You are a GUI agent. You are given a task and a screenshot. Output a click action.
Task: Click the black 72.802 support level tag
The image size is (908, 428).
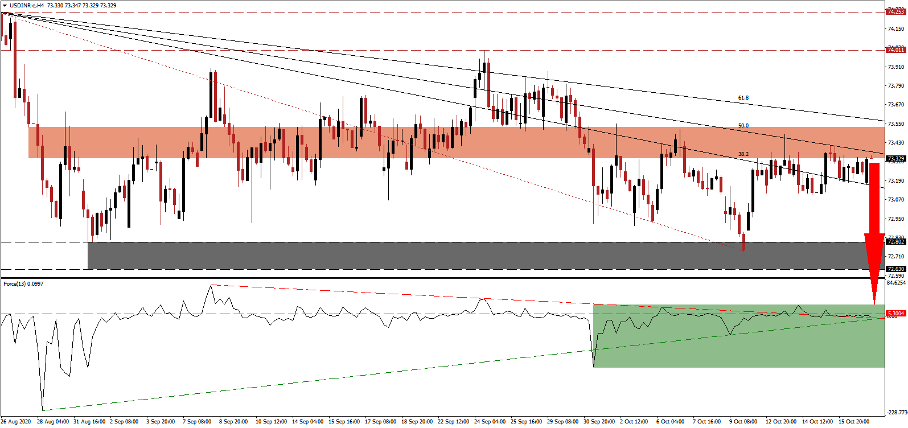(895, 242)
